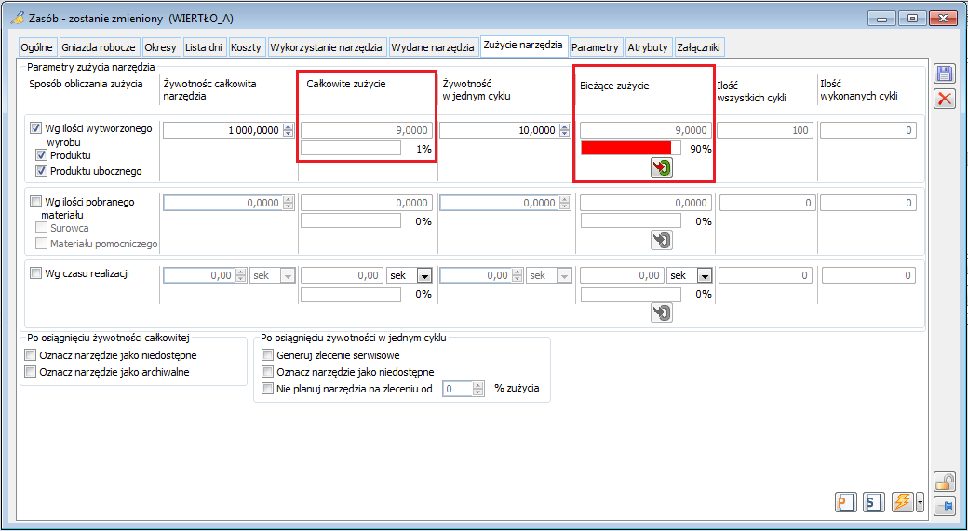Click the red 90% current usage bar
968x531 pixels.
coord(631,148)
